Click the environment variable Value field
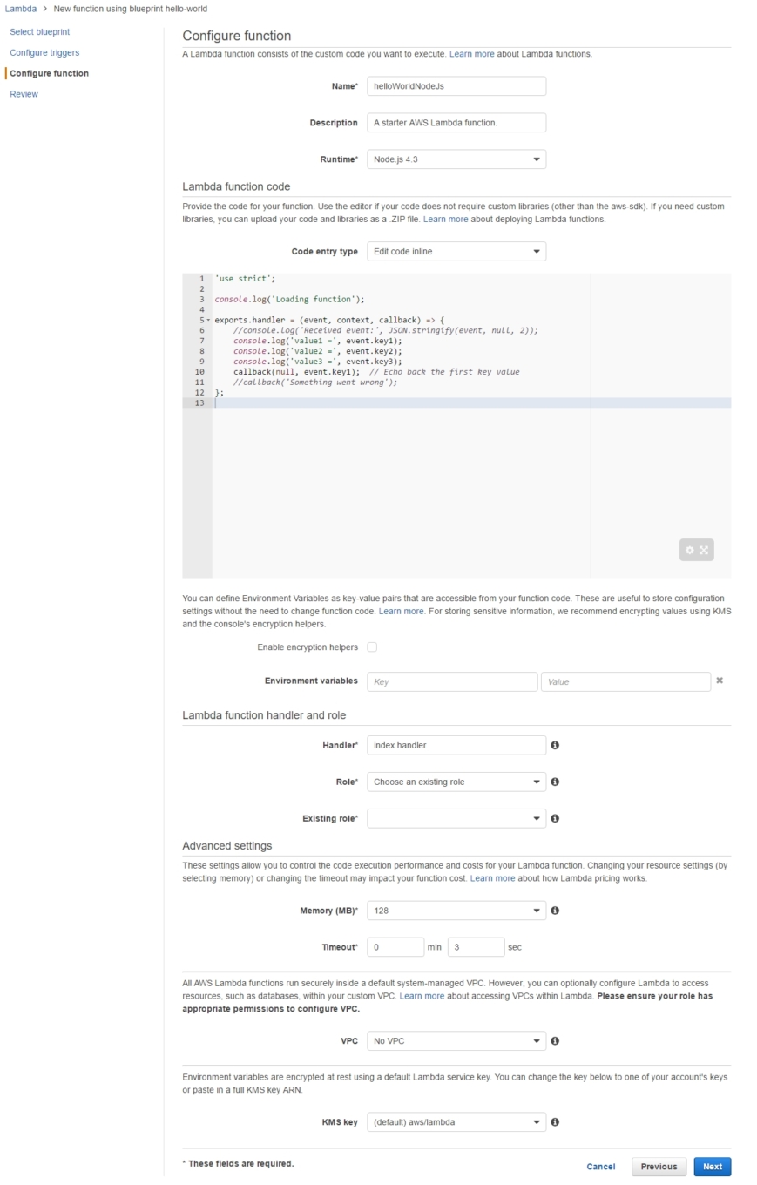The width and height of the screenshot is (757, 1185). pos(625,681)
